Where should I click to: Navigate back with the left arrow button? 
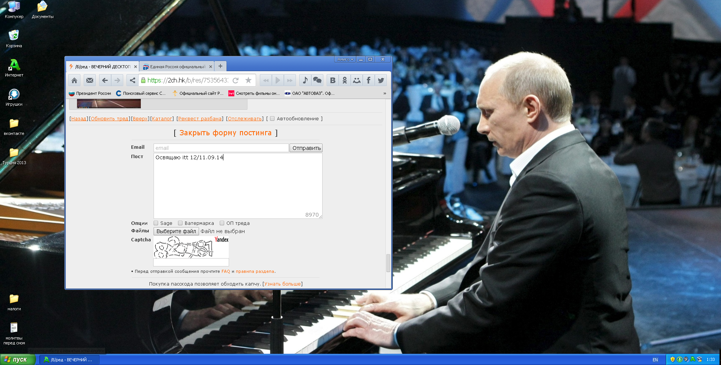(x=105, y=80)
